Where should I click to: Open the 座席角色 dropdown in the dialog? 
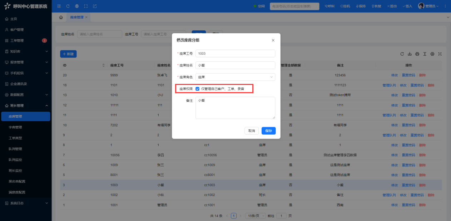coord(235,77)
